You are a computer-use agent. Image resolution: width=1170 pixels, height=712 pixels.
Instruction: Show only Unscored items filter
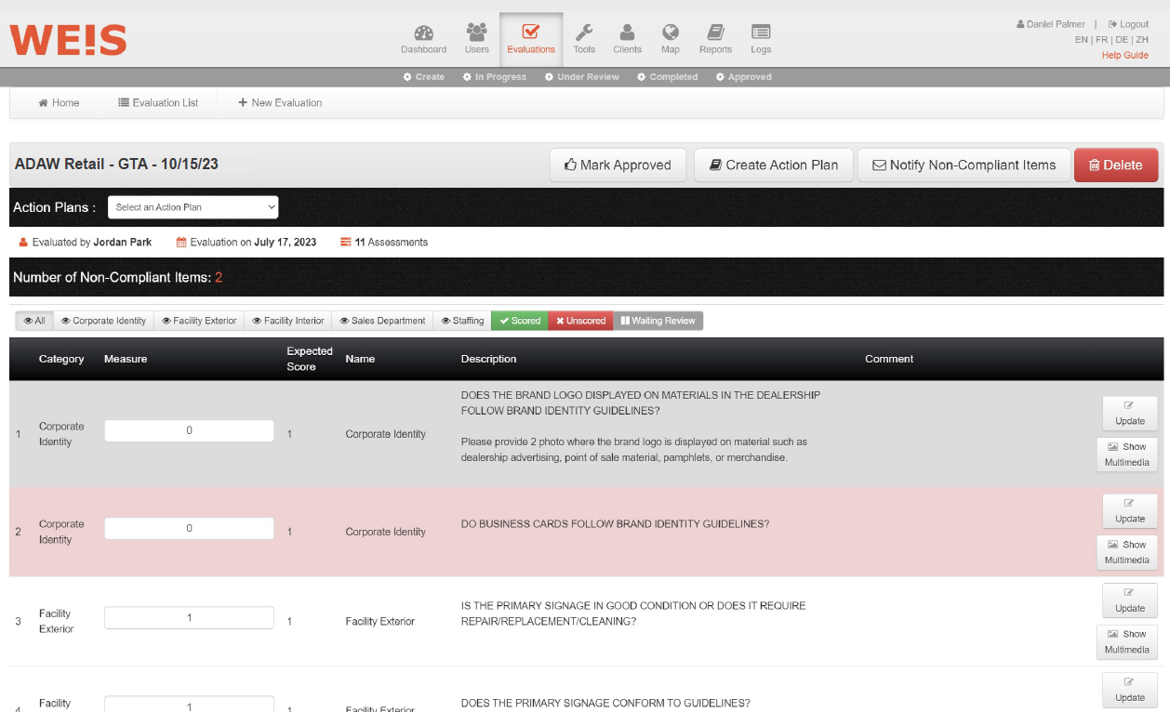click(580, 321)
